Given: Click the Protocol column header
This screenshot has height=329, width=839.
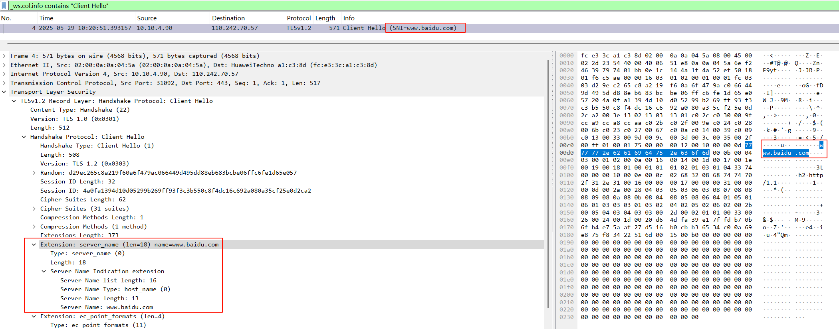Looking at the screenshot, I should (x=298, y=18).
